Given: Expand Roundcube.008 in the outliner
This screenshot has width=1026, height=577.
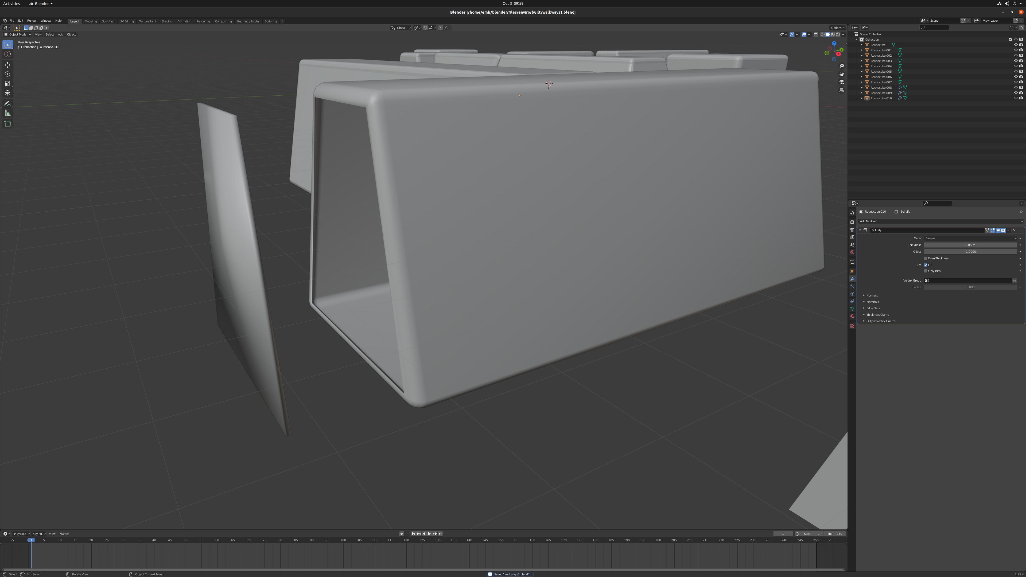Looking at the screenshot, I should click(861, 88).
